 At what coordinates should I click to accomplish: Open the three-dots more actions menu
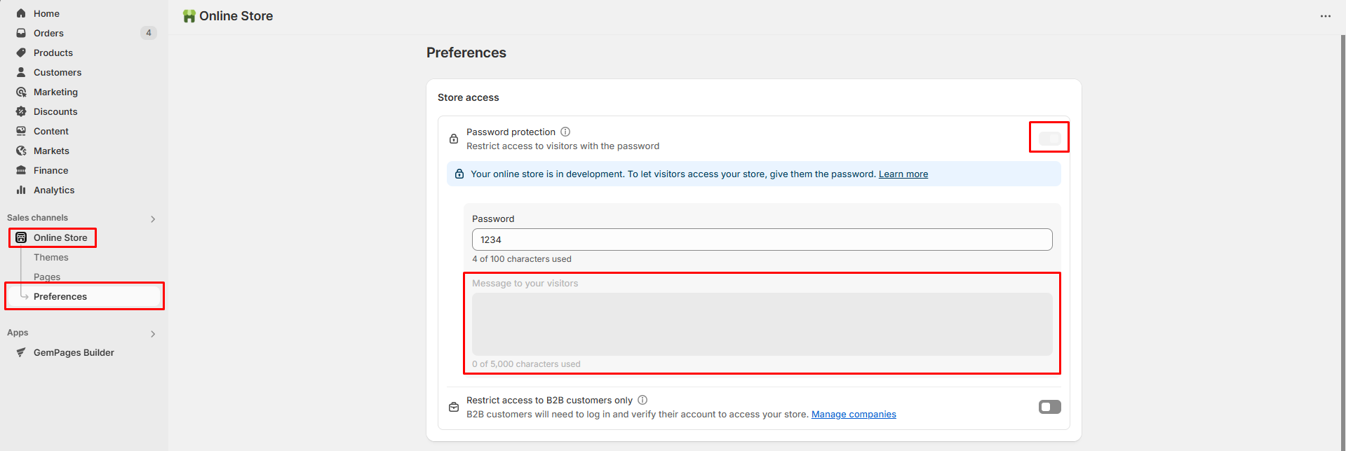(x=1325, y=16)
